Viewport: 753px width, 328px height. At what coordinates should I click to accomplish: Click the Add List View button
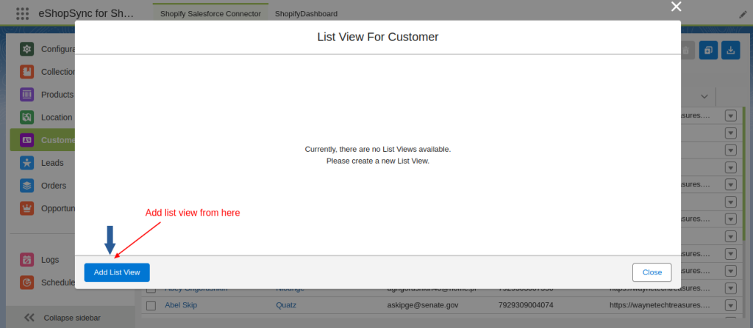click(x=117, y=272)
